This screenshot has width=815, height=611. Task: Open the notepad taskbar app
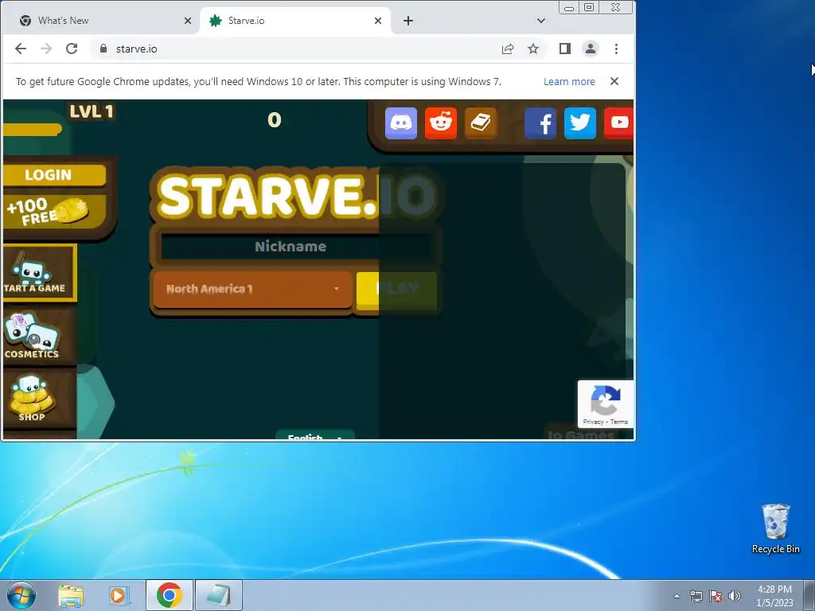(219, 595)
